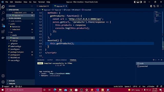Click the Windows taskbar search box
The image size is (164, 92).
point(24,90)
